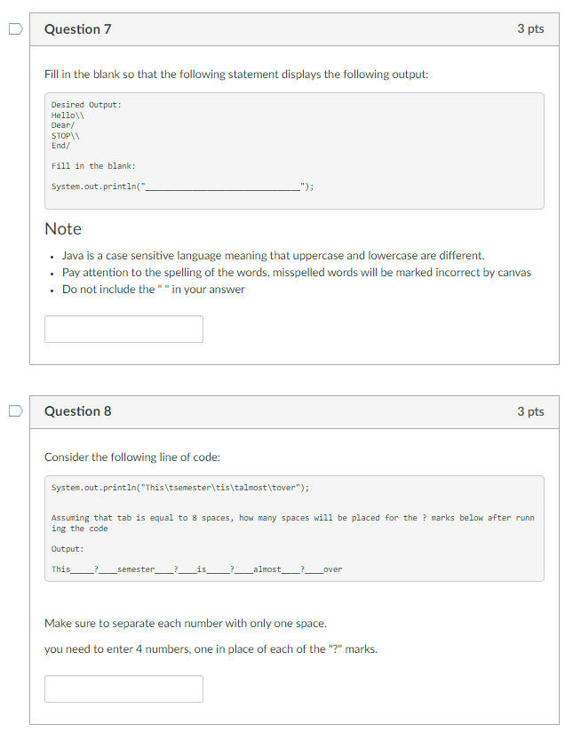Flag Question 8 for review
The height and width of the screenshot is (740, 581).
pos(16,411)
